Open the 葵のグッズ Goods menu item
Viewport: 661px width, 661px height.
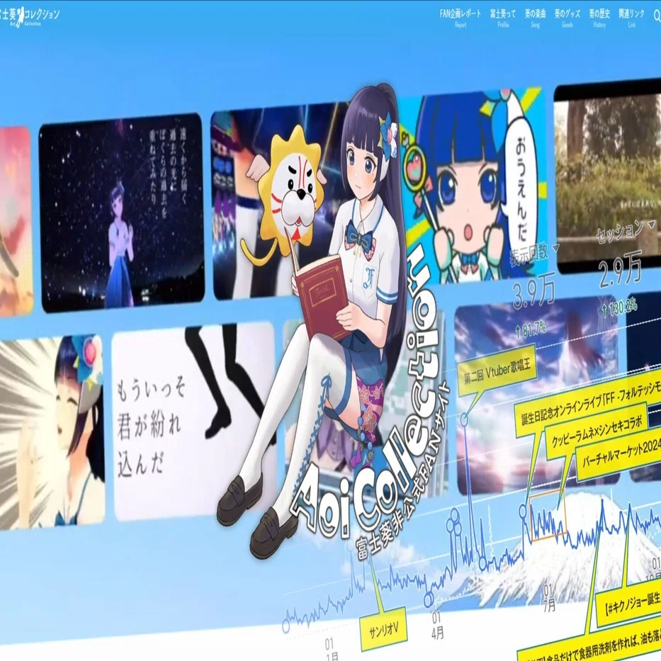coord(567,18)
